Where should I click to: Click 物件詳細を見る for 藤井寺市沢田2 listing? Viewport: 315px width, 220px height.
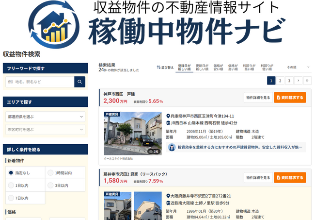point(257,178)
